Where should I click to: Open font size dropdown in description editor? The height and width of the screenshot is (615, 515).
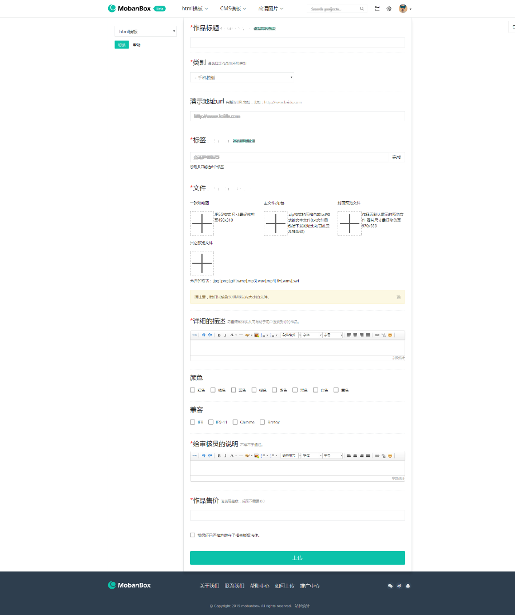pos(333,335)
